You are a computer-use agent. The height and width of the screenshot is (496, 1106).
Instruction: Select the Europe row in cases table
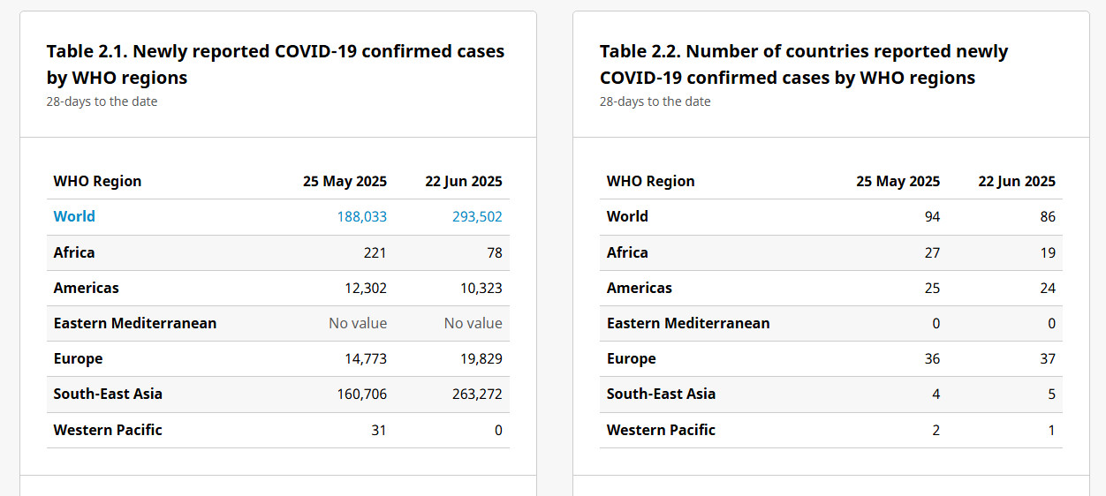click(278, 358)
